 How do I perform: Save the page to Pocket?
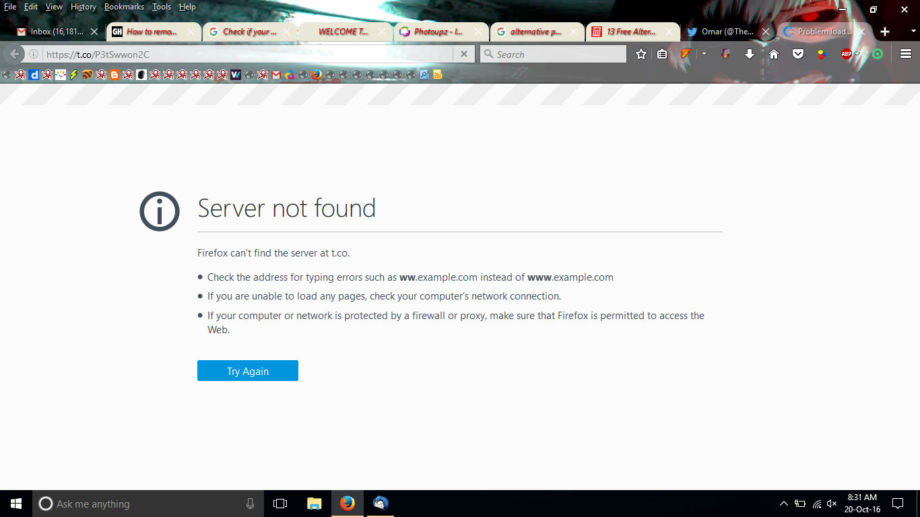tap(798, 54)
